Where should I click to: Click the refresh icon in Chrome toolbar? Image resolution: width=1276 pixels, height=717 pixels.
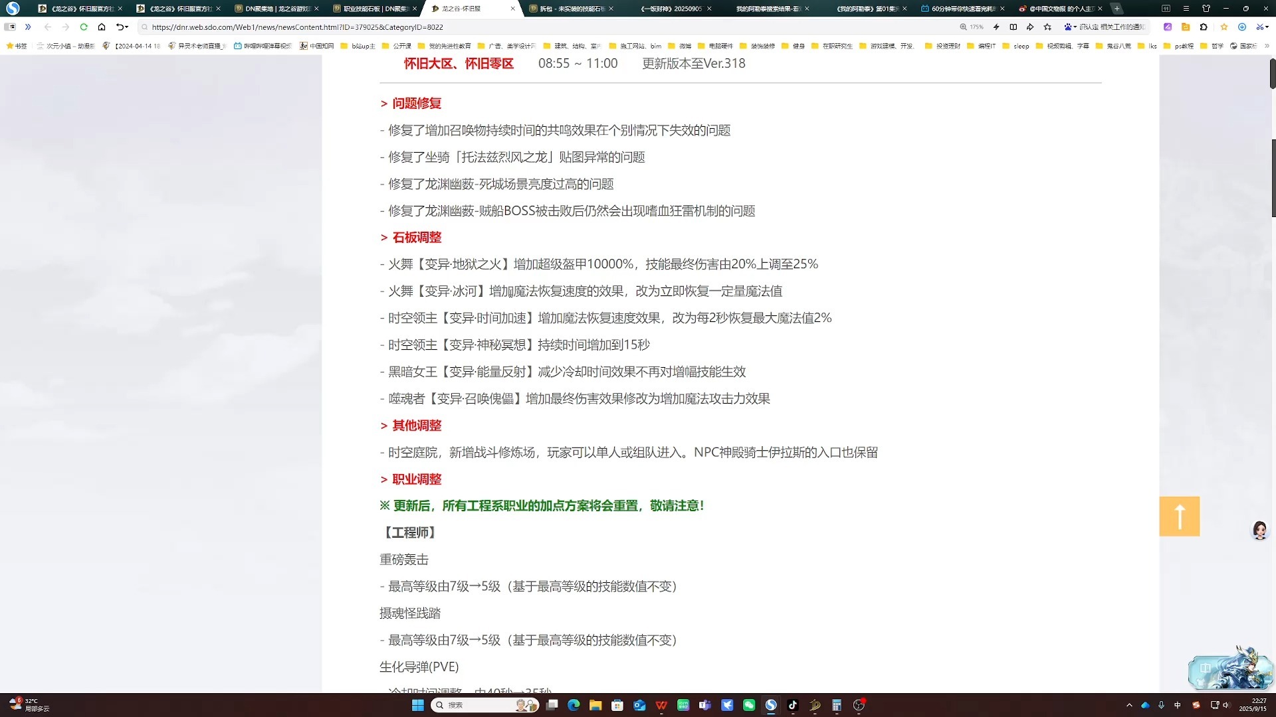point(84,27)
